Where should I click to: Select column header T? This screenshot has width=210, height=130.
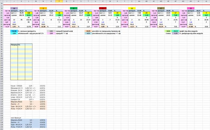(88, 1)
